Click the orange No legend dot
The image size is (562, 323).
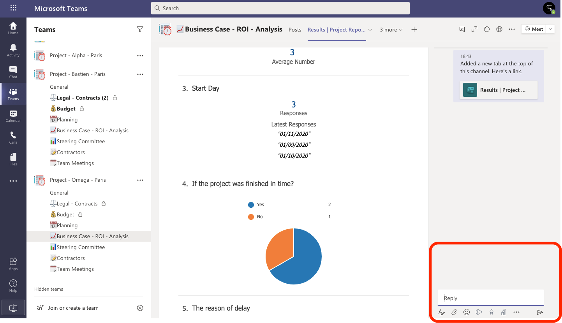(x=251, y=217)
